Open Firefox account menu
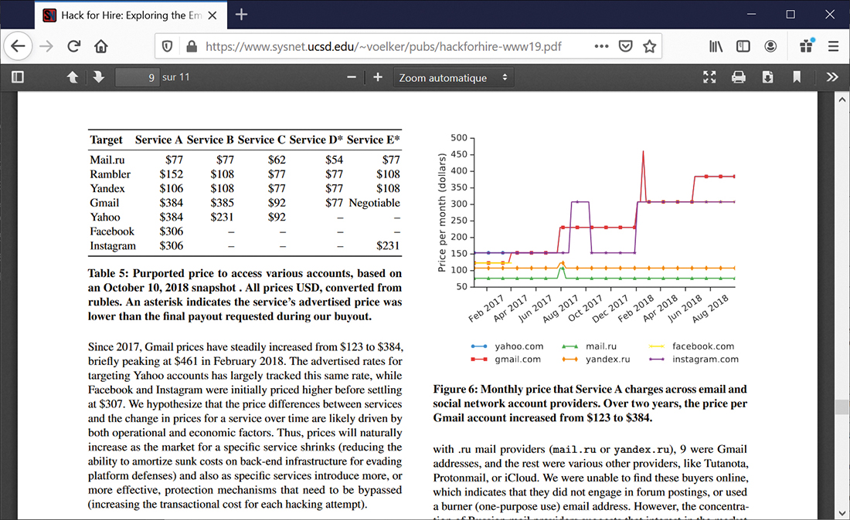Image resolution: width=850 pixels, height=520 pixels. (770, 46)
